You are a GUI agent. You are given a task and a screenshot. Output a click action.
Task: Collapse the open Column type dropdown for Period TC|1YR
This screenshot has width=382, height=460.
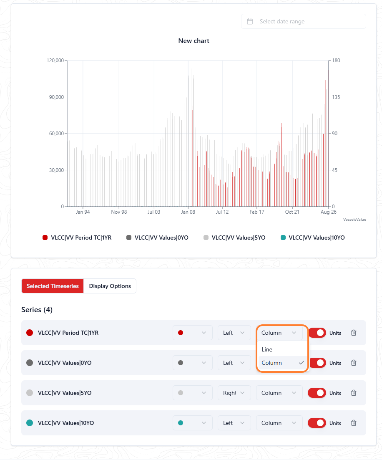coord(279,333)
